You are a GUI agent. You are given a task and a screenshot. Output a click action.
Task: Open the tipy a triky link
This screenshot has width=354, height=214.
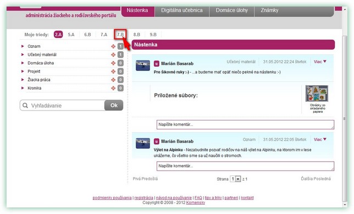click(x=213, y=197)
